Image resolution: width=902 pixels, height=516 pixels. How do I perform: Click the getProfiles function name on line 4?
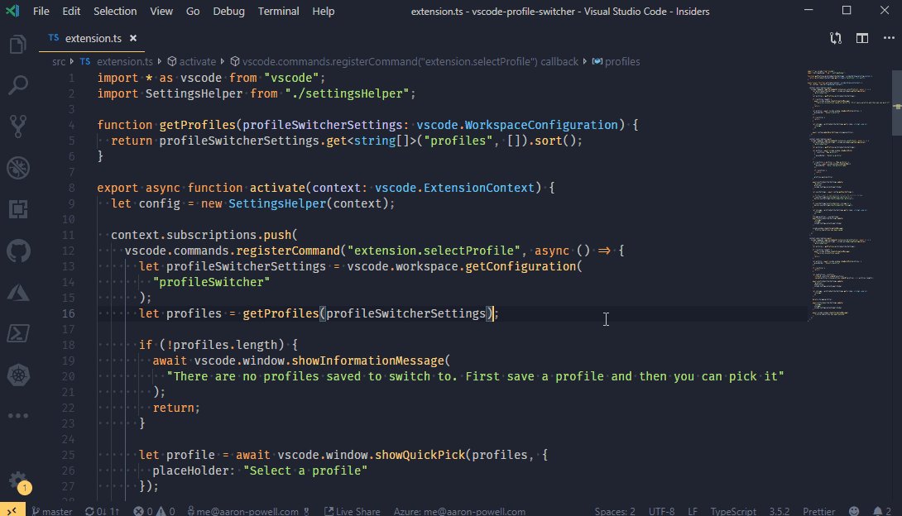pos(197,125)
